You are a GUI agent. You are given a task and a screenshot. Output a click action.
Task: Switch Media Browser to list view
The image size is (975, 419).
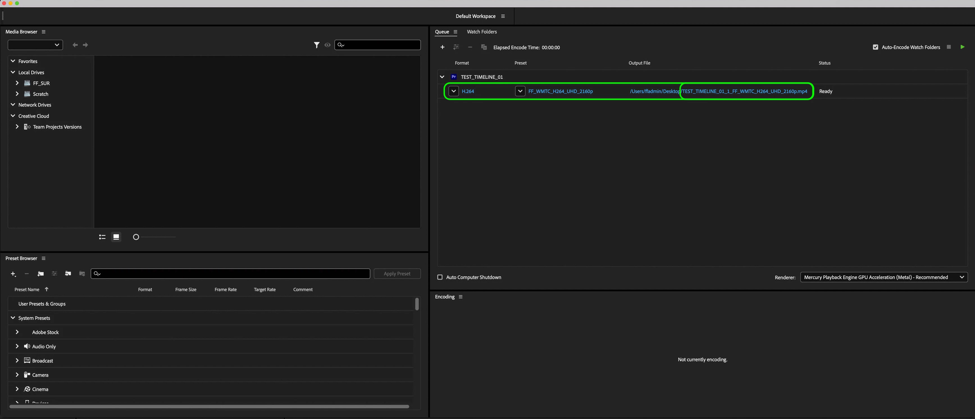[102, 237]
